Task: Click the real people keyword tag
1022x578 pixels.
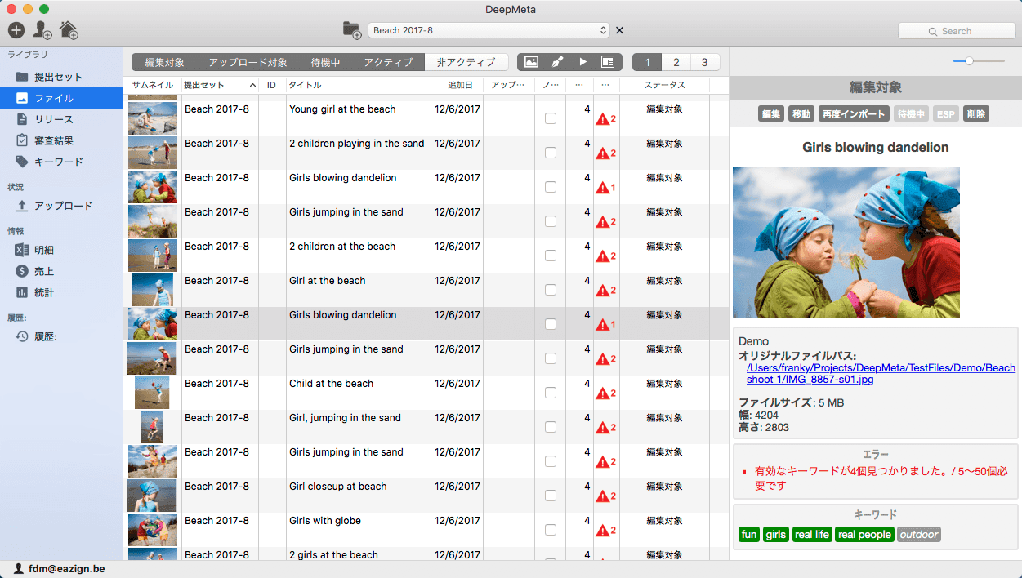Action: (864, 535)
